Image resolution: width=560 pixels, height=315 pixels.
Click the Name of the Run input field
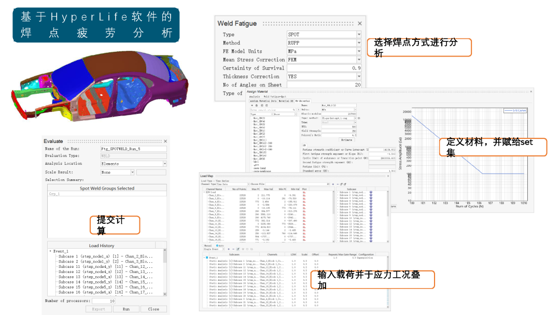(x=134, y=149)
